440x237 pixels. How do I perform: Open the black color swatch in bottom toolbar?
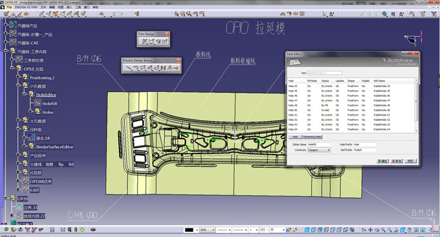point(188,229)
